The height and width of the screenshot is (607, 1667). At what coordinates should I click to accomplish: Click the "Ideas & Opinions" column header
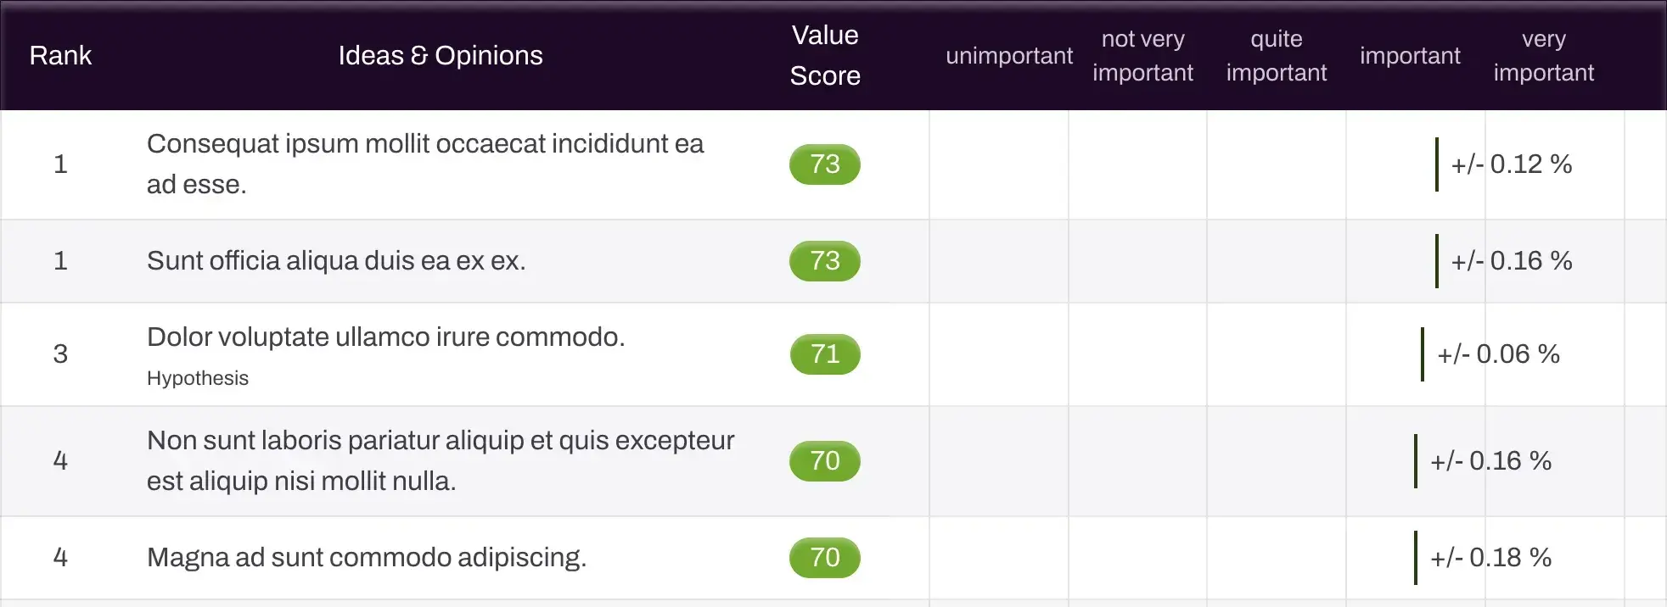[x=440, y=56]
